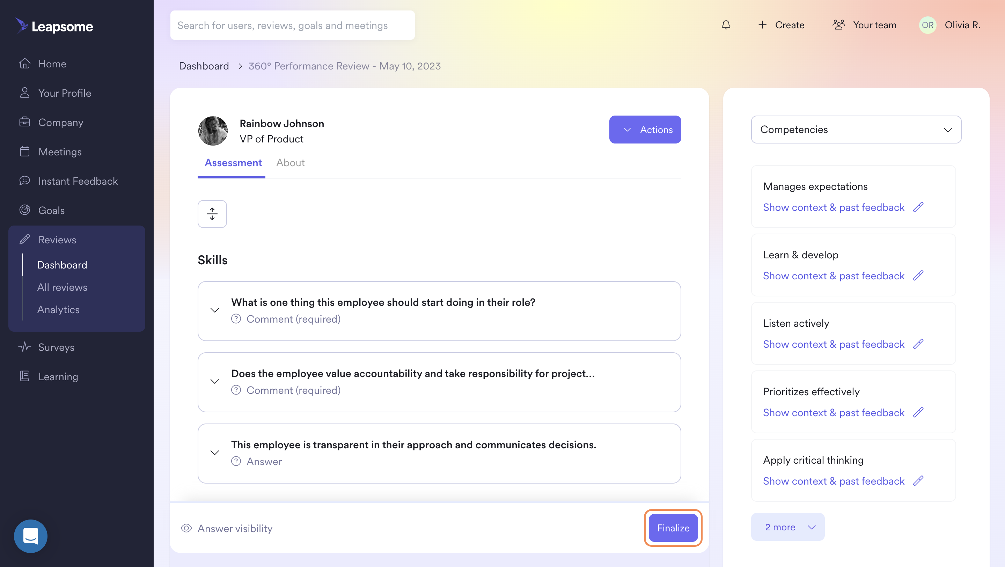Open the Competencies dropdown
Viewport: 1005px width, 567px height.
(856, 130)
